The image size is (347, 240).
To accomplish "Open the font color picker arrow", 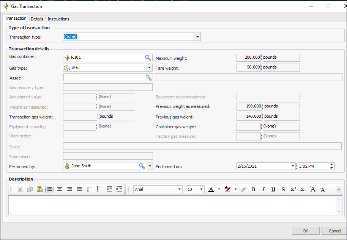I will 219,189.
